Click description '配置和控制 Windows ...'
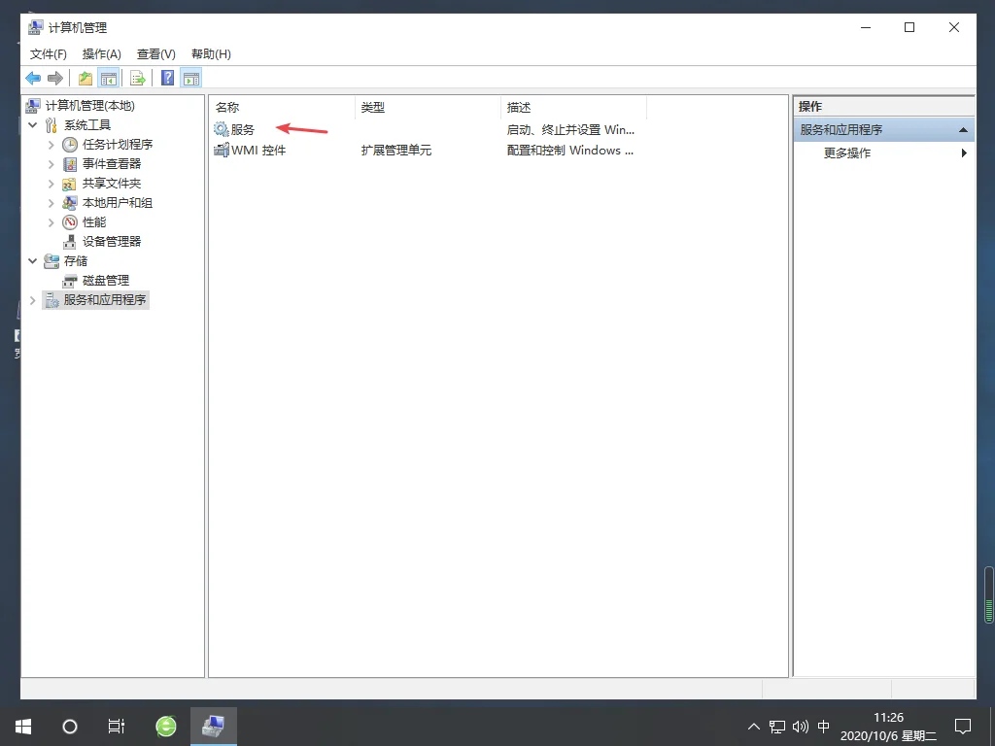This screenshot has height=746, width=995. click(x=569, y=151)
